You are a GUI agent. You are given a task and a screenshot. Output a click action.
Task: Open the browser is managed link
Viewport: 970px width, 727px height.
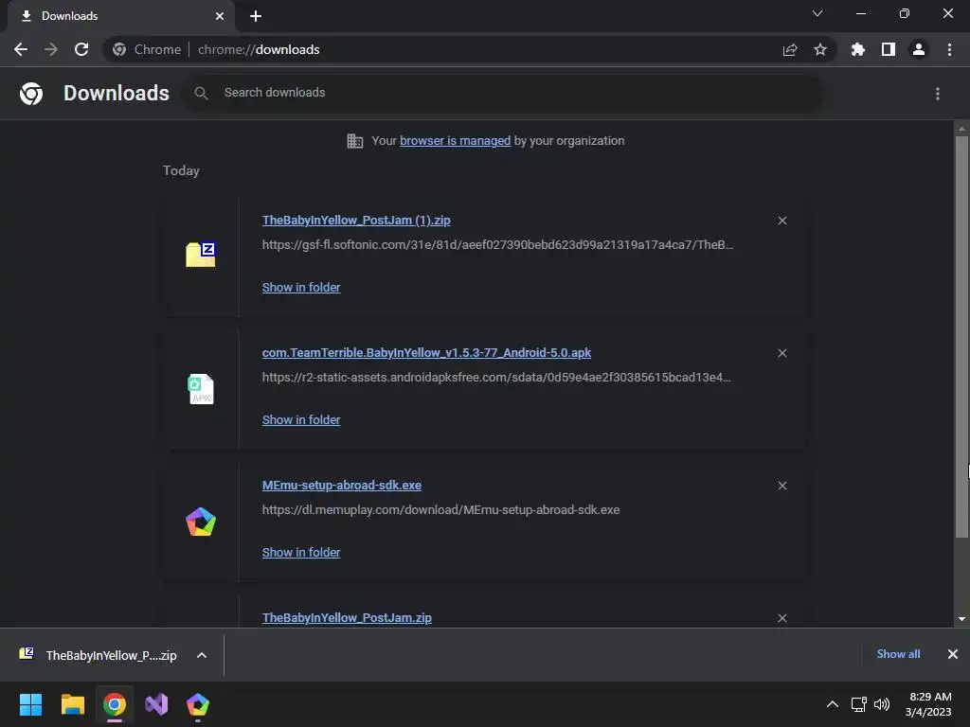455,141
